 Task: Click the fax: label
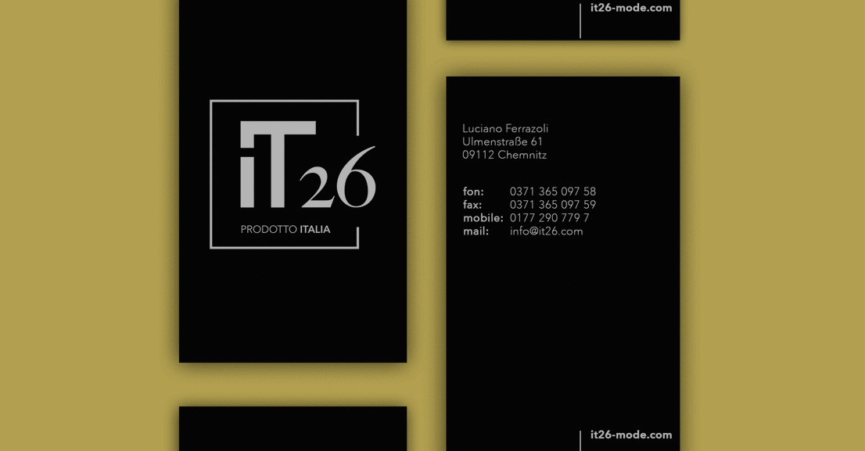[x=472, y=205]
